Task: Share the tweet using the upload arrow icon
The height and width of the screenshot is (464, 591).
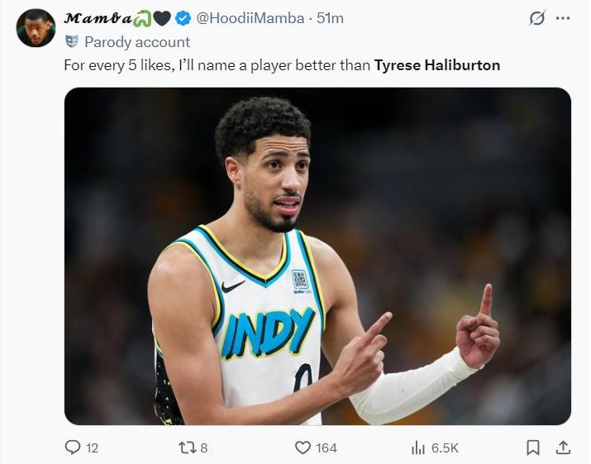Action: click(x=563, y=447)
